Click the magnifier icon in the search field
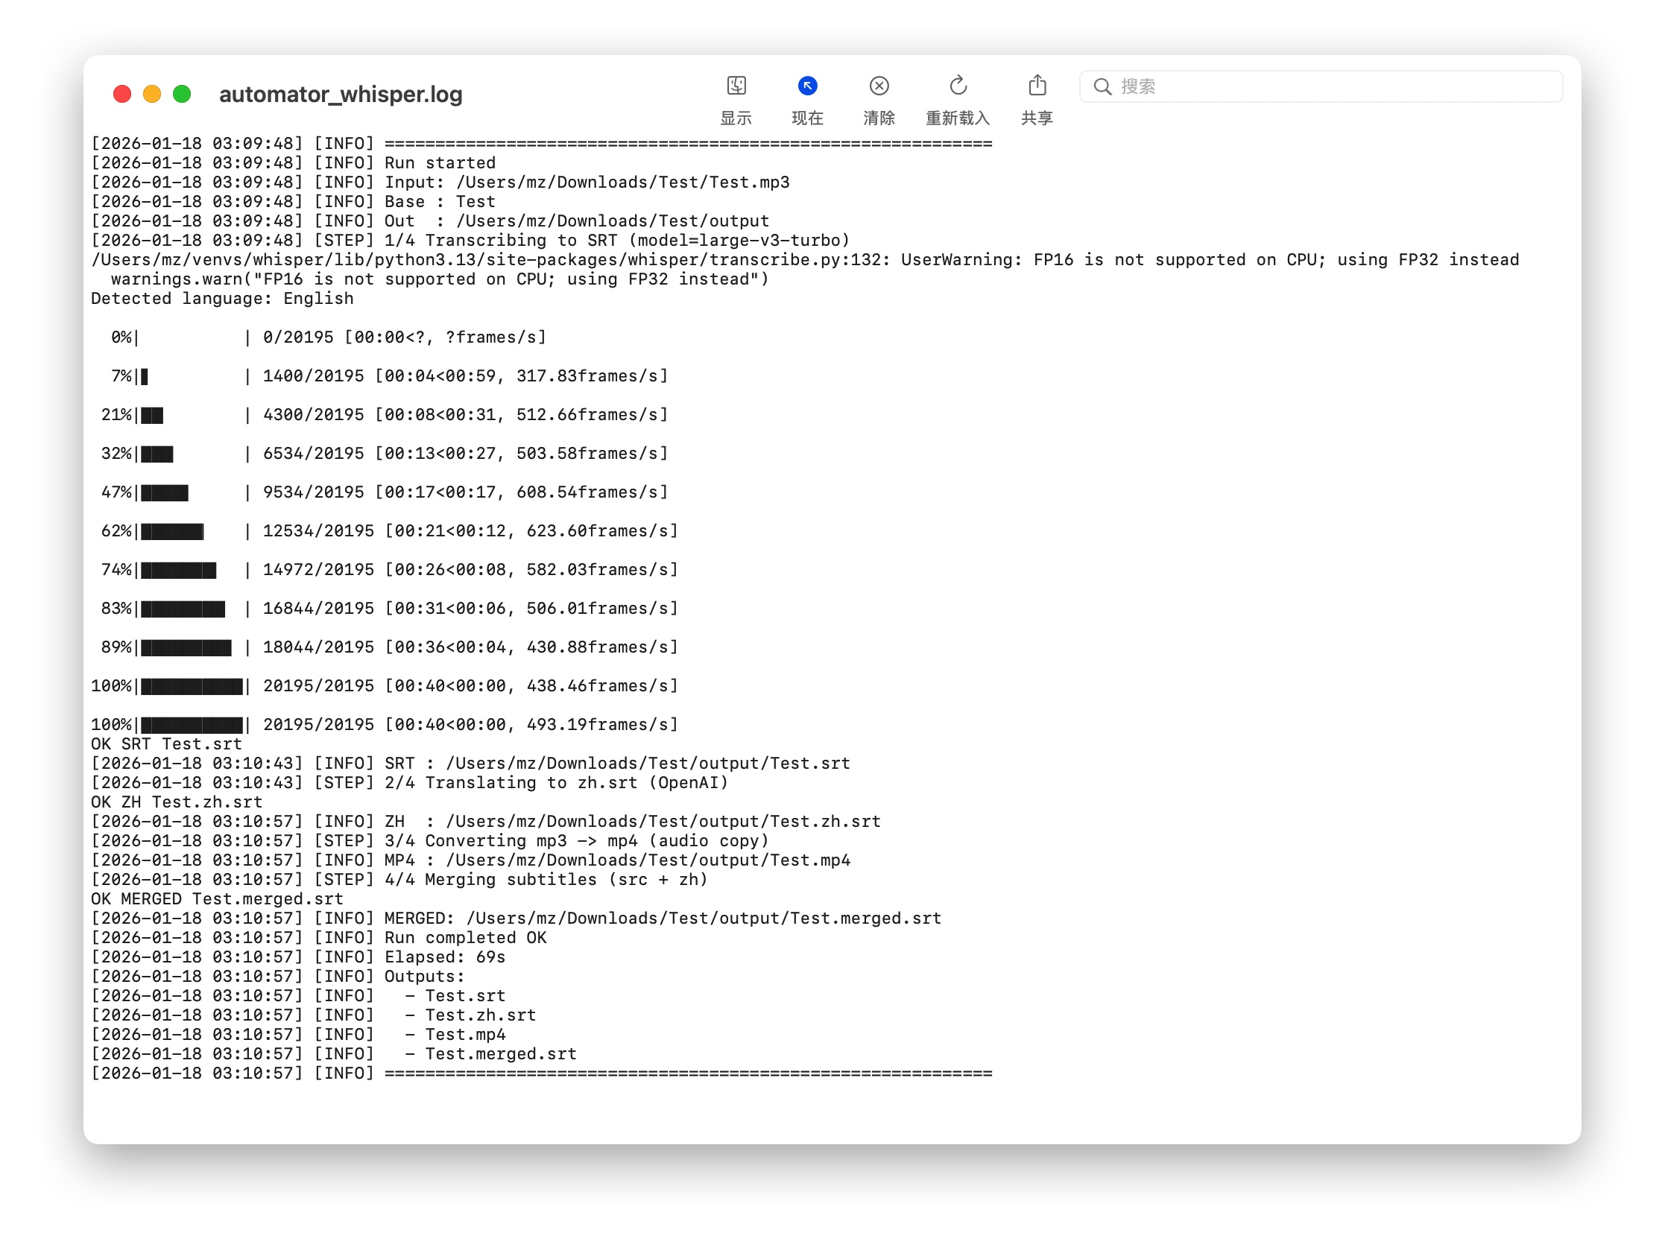The width and height of the screenshot is (1665, 1256). pos(1102,86)
